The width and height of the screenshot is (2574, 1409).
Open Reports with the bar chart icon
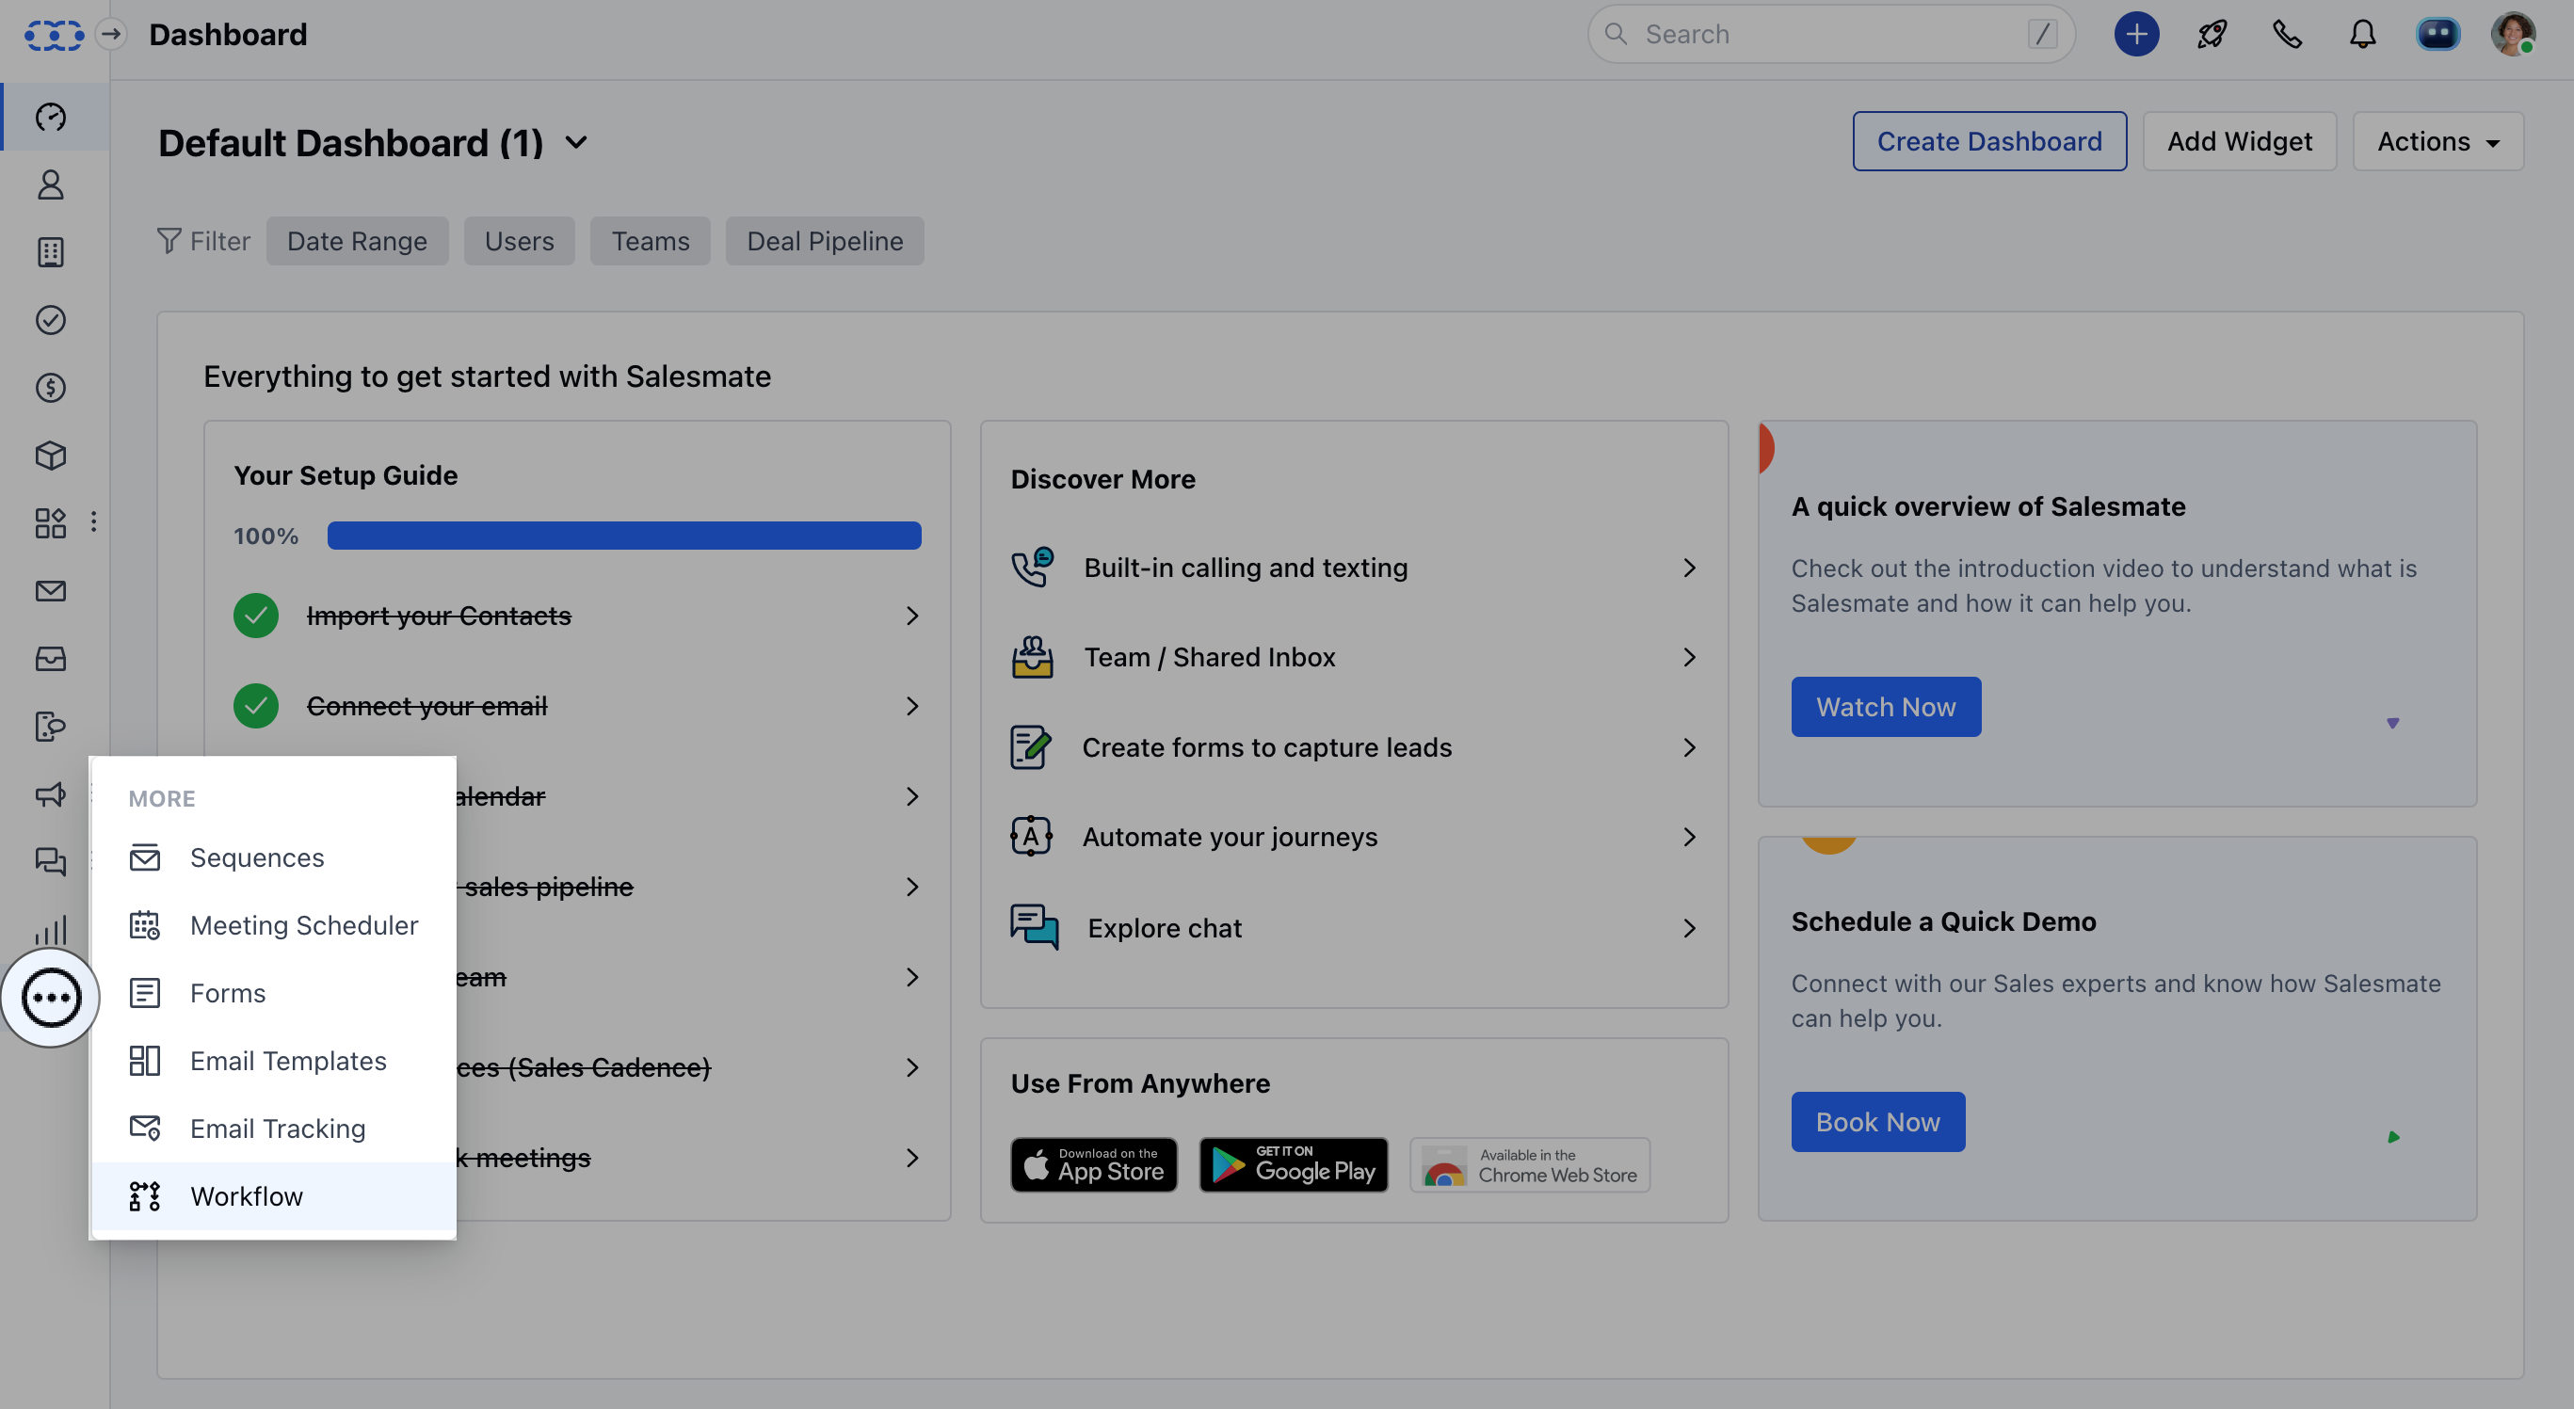click(x=50, y=930)
